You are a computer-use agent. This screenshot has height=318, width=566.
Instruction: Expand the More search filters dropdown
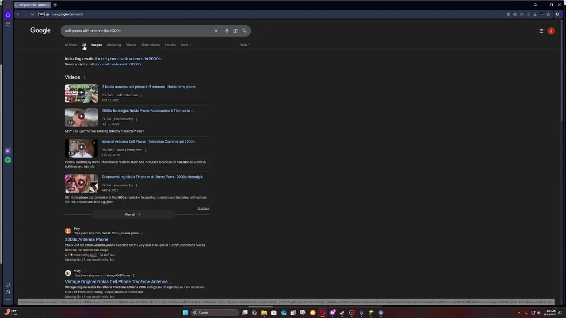tap(186, 45)
